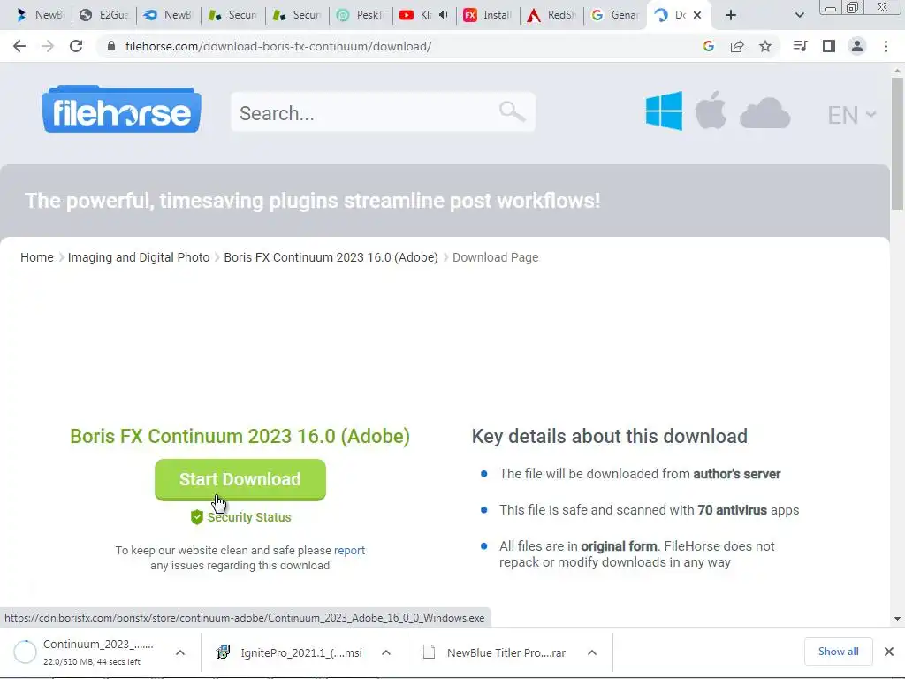The width and height of the screenshot is (905, 679).
Task: Switch to the PeskT tab
Action: [361, 15]
